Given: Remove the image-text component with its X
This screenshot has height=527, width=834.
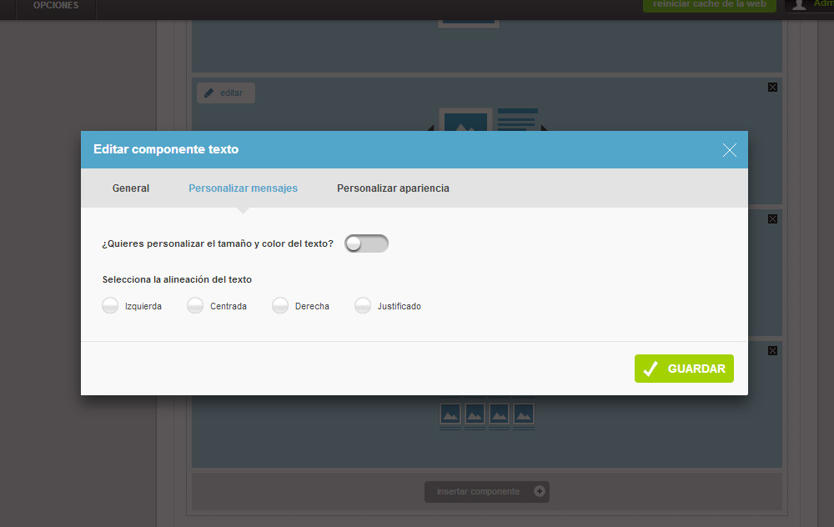Looking at the screenshot, I should pyautogui.click(x=772, y=87).
